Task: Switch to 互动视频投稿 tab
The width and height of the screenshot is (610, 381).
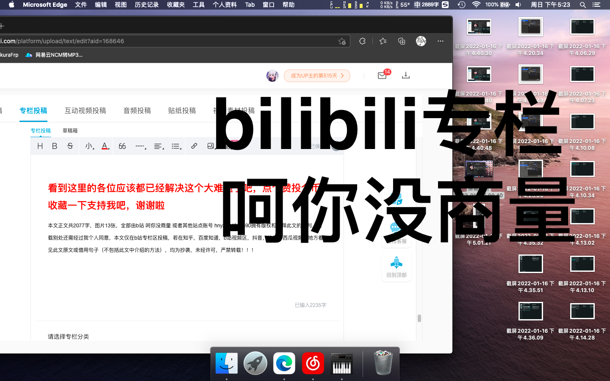Action: coord(85,110)
